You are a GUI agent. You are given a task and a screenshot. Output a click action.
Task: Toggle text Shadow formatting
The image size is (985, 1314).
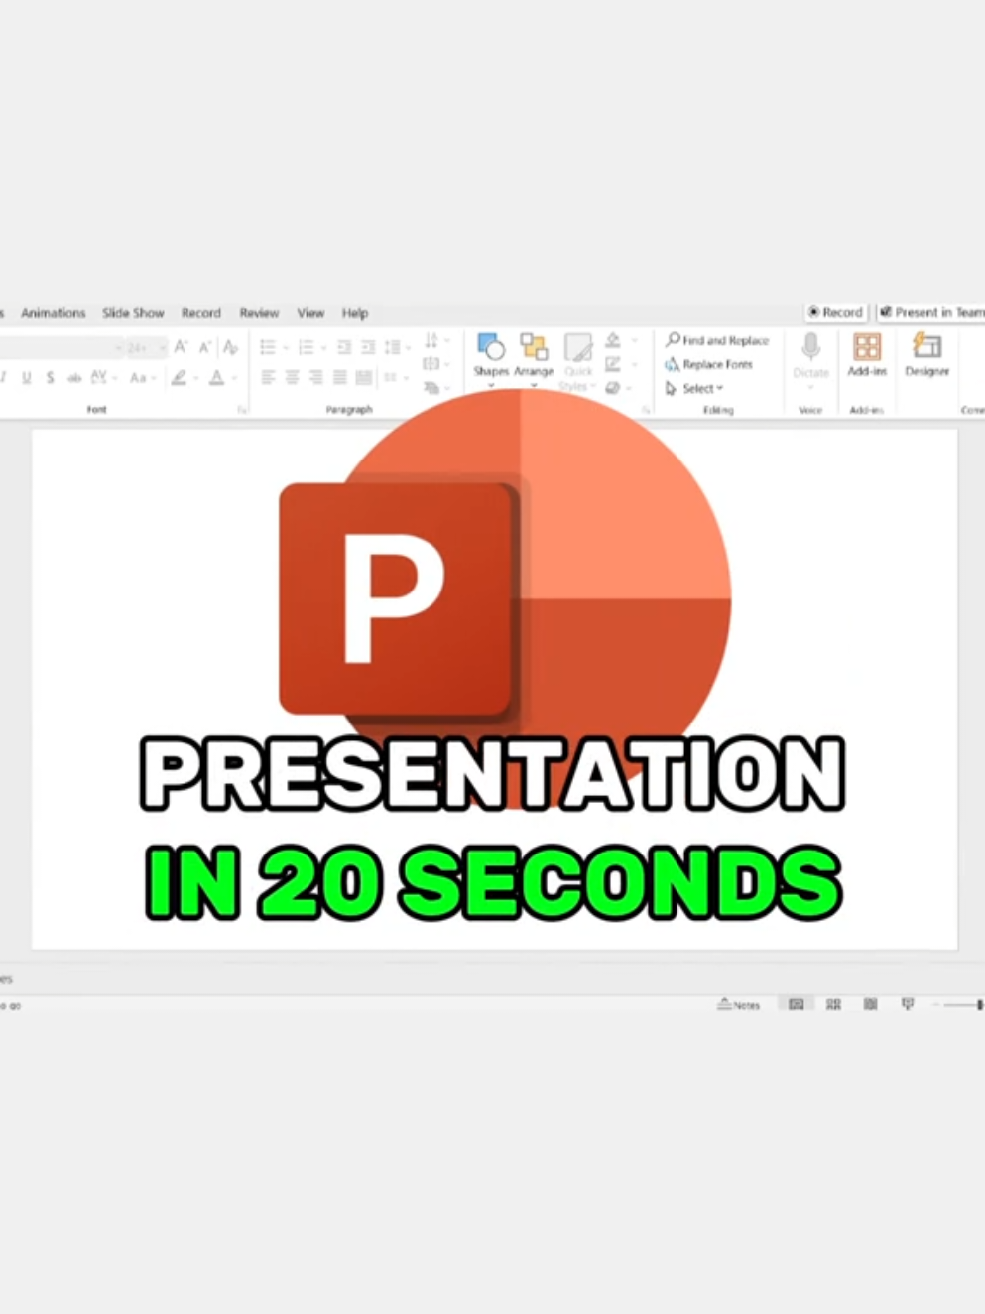pos(50,378)
